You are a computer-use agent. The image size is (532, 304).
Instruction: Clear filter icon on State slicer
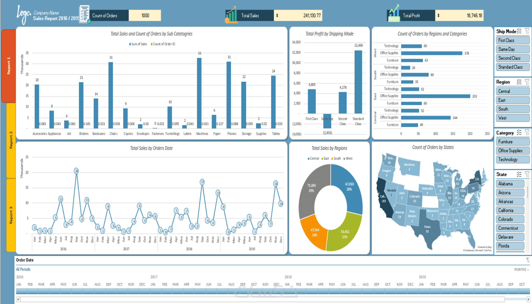pyautogui.click(x=527, y=174)
